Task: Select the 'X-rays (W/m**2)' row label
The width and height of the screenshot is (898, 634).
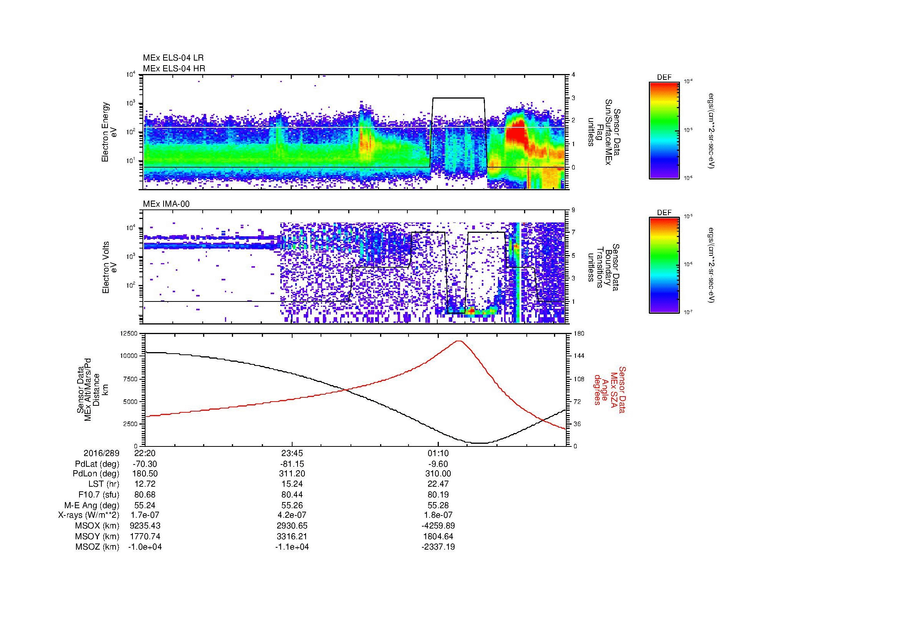Action: coord(89,515)
